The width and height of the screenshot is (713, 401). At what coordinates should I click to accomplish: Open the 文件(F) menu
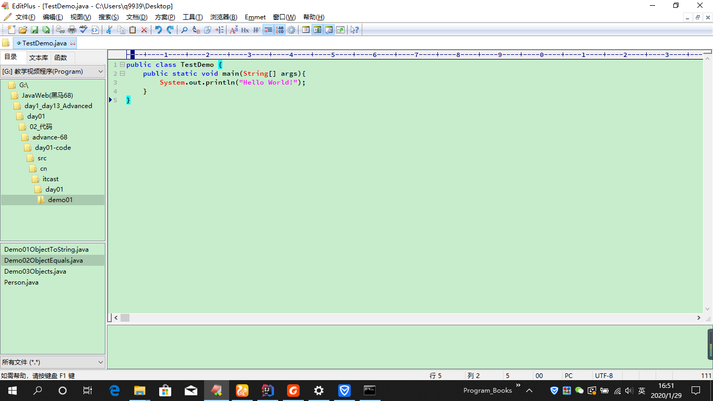tap(26, 17)
